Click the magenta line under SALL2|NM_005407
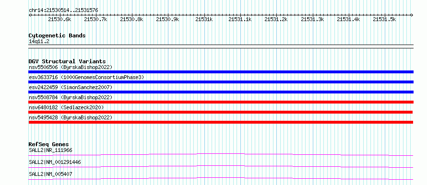This screenshot has height=185, width=427. click(221, 178)
